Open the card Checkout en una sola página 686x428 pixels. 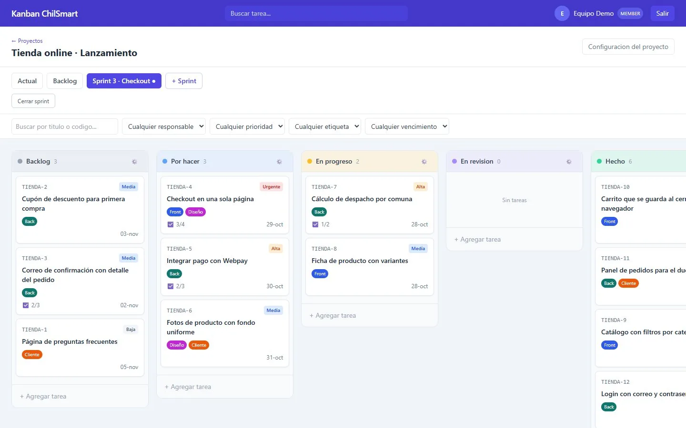tap(225, 205)
